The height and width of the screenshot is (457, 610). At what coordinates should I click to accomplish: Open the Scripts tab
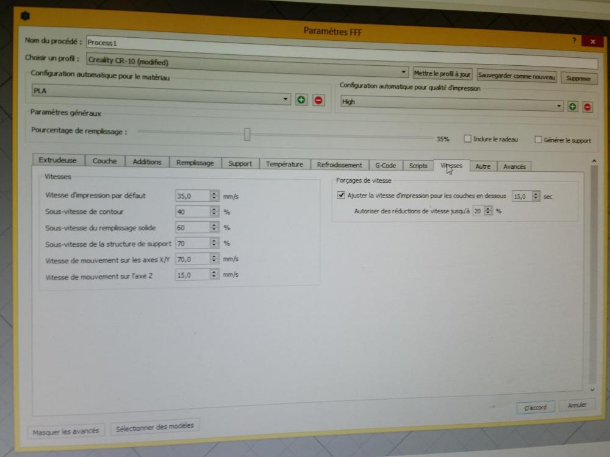point(418,166)
